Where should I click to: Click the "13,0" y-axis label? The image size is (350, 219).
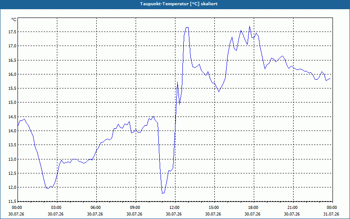click(x=12, y=159)
